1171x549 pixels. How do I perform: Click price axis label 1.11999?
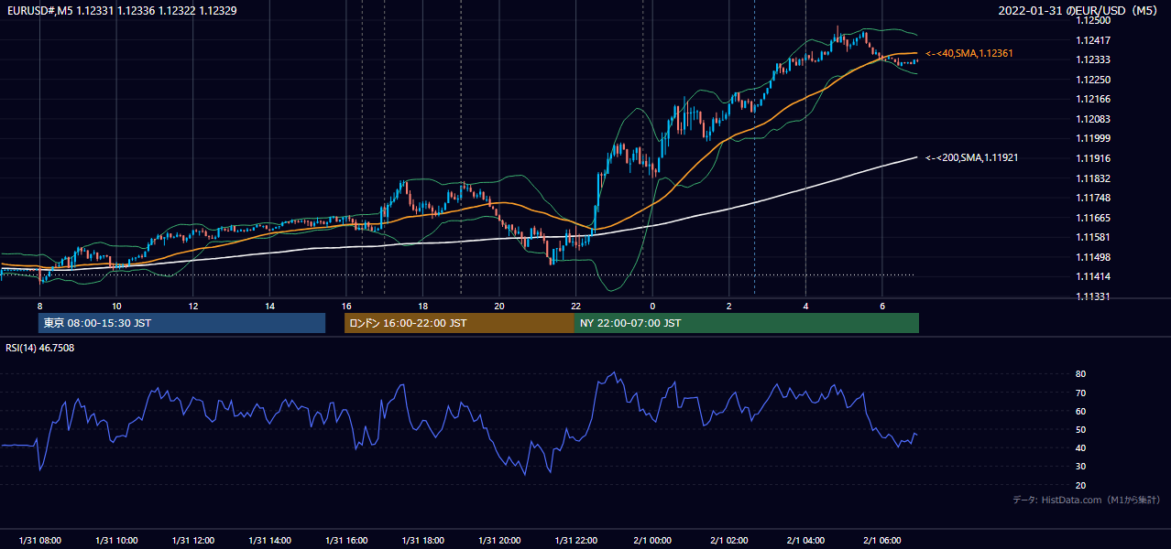[1093, 138]
